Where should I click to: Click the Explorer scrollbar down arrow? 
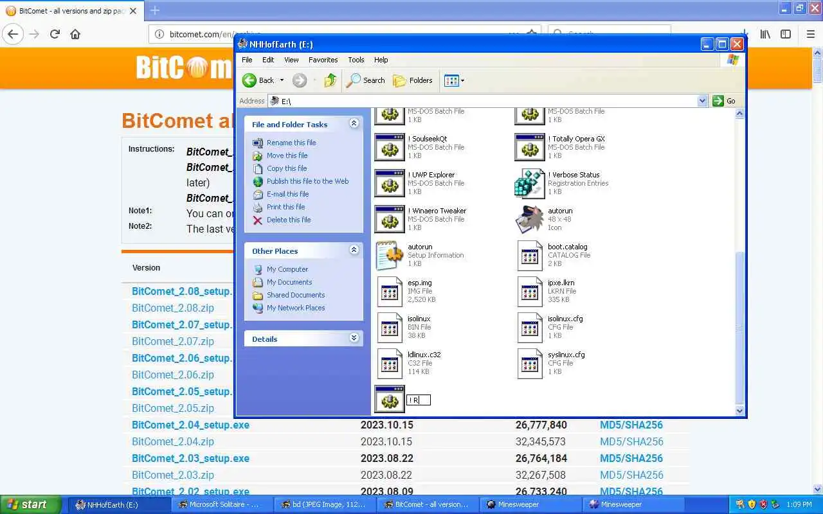739,411
